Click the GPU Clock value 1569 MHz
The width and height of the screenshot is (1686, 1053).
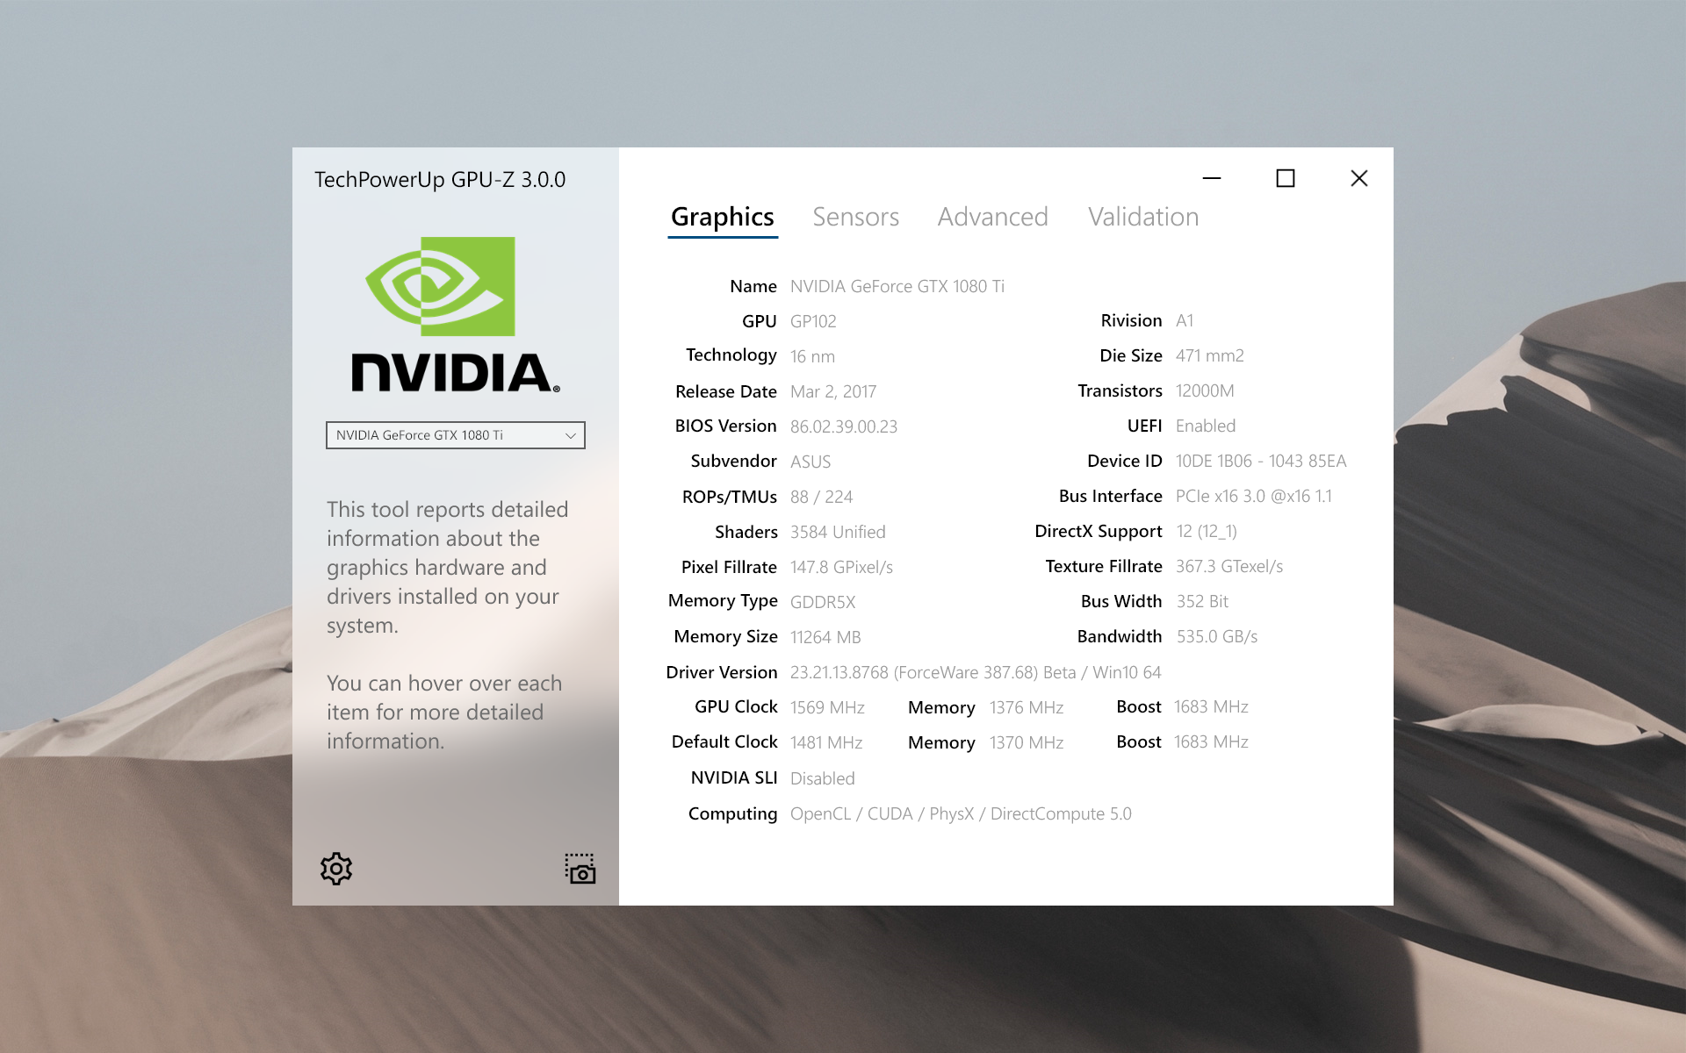coord(827,707)
